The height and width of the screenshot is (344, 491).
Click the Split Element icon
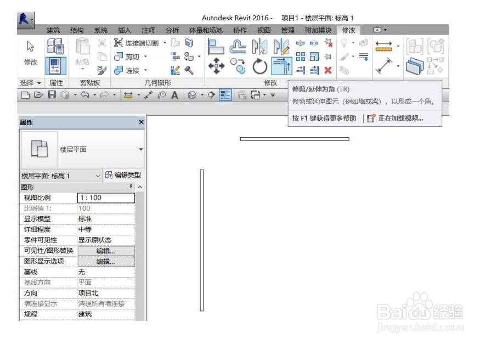pyautogui.click(x=300, y=43)
